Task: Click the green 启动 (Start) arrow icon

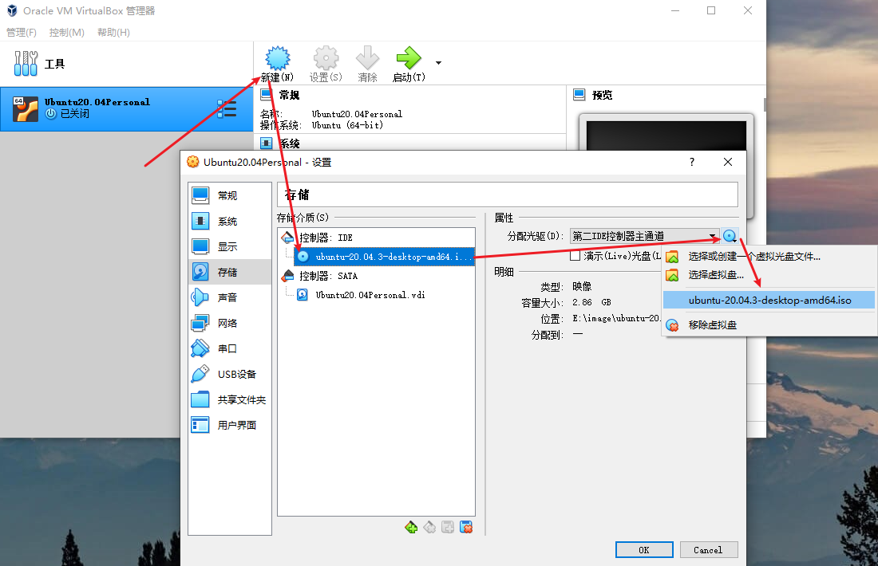Action: (408, 58)
